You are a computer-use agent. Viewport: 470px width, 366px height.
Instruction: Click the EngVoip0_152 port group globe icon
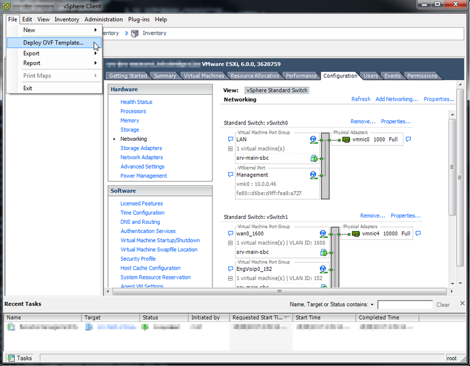(323, 269)
